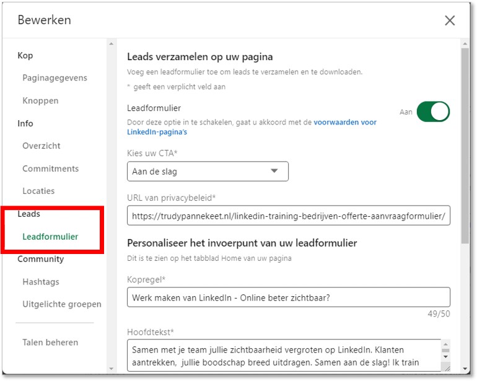477x381 pixels.
Task: Open Overzicht section in sidebar
Action: point(42,146)
